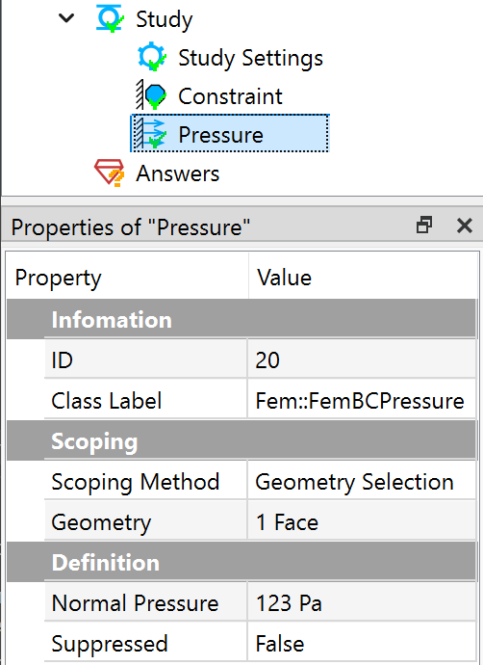Close the Properties of Pressure panel

tap(465, 226)
